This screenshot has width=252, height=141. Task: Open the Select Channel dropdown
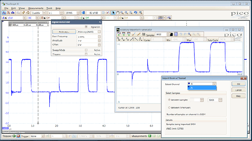pyautogui.click(x=215, y=84)
